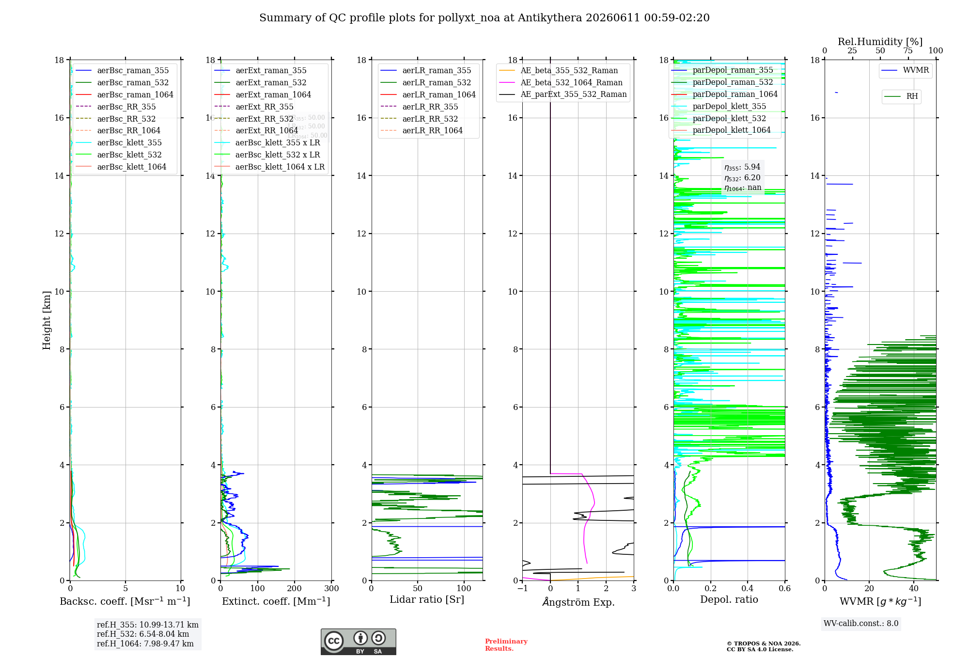Image resolution: width=969 pixels, height=659 pixels.
Task: Click the CC Attribution BY person icon
Action: (360, 638)
